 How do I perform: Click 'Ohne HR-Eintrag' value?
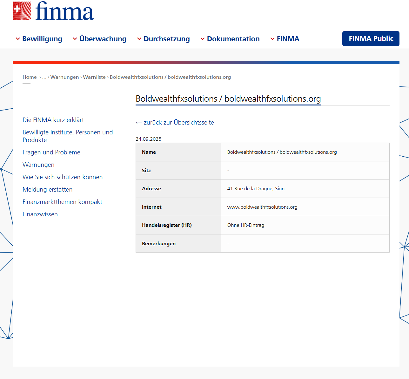tap(246, 225)
